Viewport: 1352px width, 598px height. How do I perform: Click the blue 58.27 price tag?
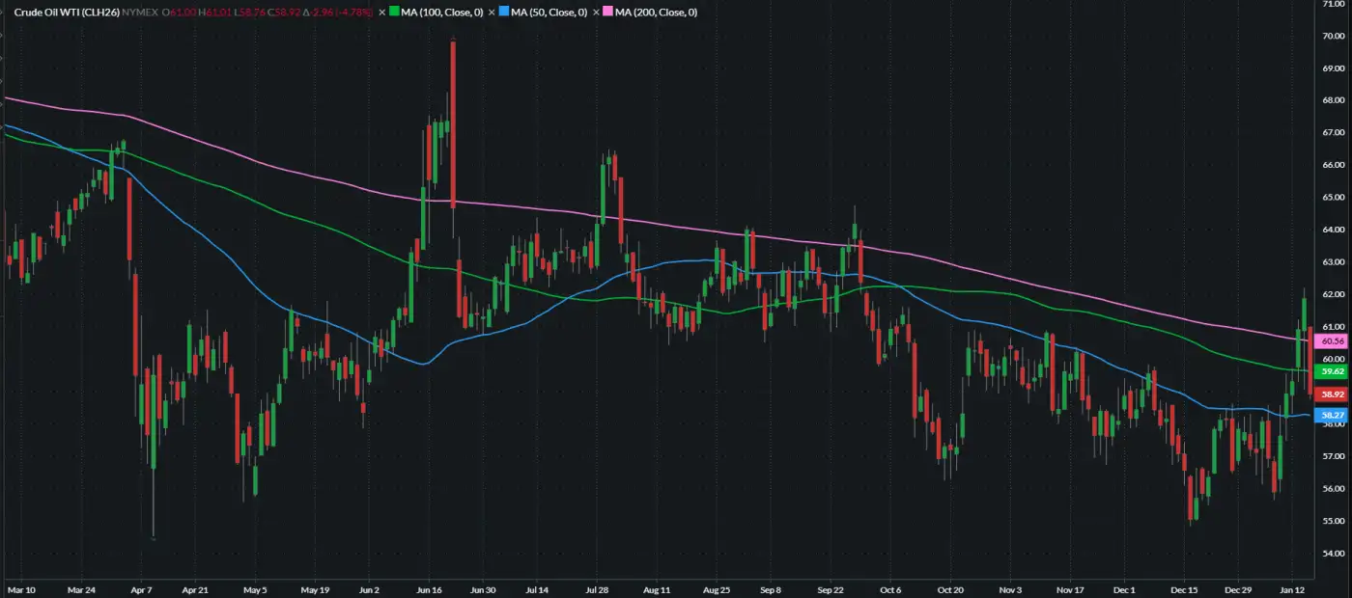pyautogui.click(x=1333, y=416)
